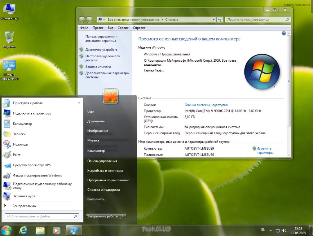
Task: Open Документы in Start menu
Action: 96,121
